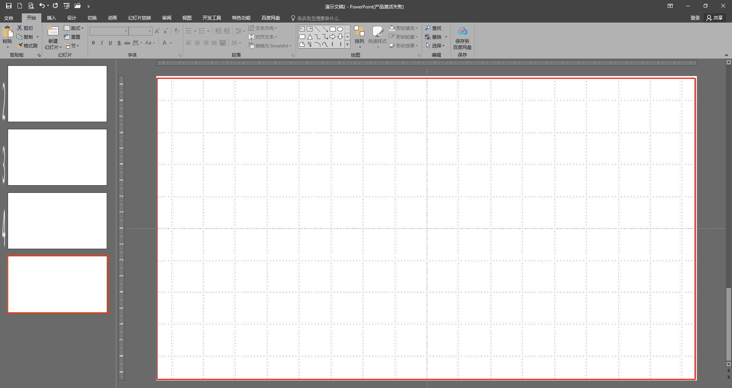Open the 形状填充 shape fill color menu
The height and width of the screenshot is (388, 732).
pos(403,28)
